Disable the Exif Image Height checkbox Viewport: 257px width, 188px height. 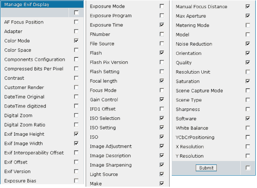(x=76, y=134)
